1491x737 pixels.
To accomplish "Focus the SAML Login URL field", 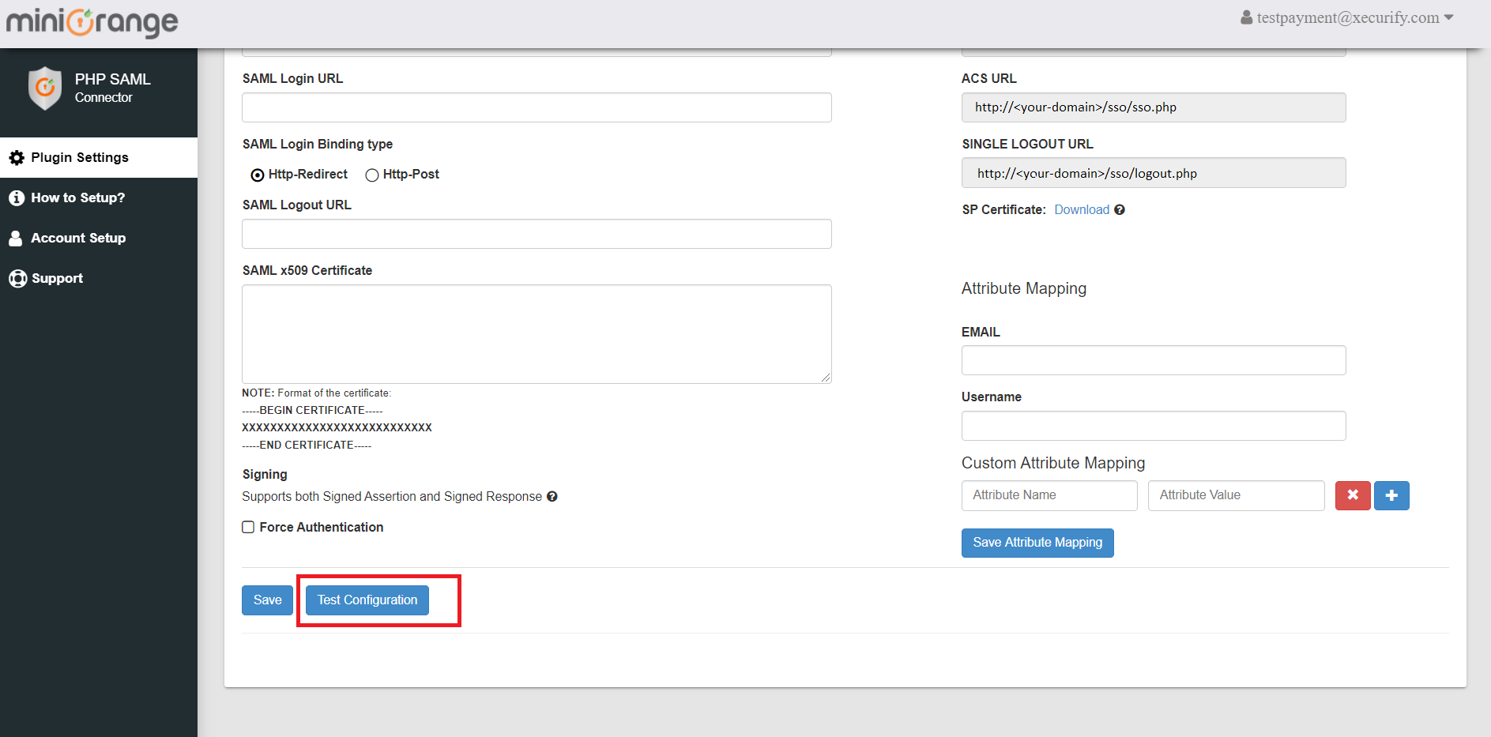I will 537,107.
